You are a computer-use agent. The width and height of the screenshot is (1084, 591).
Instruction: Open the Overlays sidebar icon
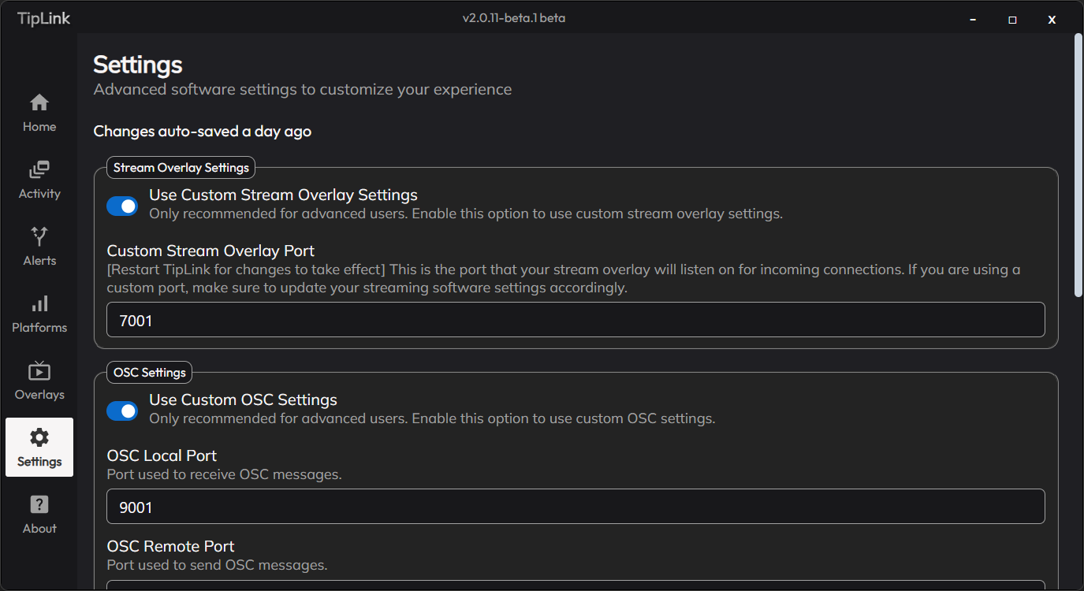pos(39,370)
